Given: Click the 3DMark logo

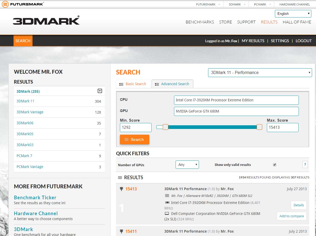Looking at the screenshot, I should coord(46,20).
